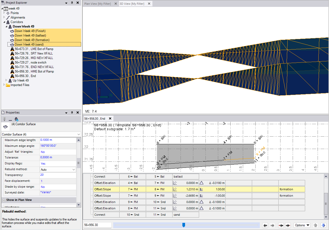Open the Rebuild method dropdown
Screen dimensions: 329x230
(73, 169)
